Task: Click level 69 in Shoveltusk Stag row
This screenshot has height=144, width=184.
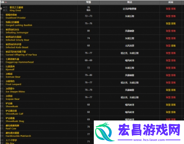Action: 88,119
